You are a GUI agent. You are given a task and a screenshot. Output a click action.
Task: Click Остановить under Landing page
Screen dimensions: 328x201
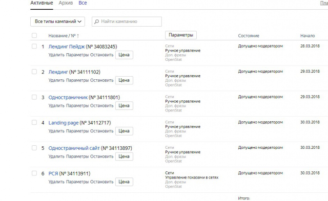101,131
